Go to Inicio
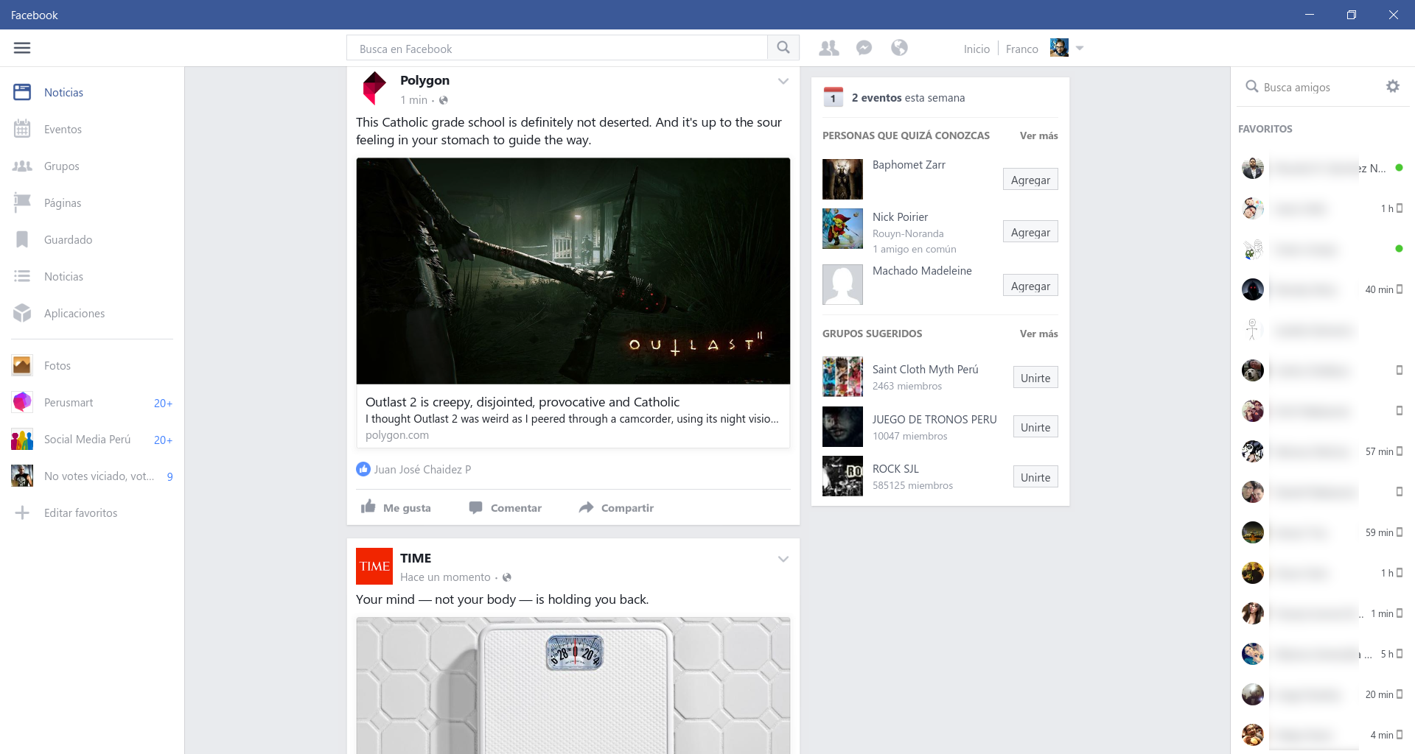Image resolution: width=1415 pixels, height=754 pixels. click(x=976, y=49)
